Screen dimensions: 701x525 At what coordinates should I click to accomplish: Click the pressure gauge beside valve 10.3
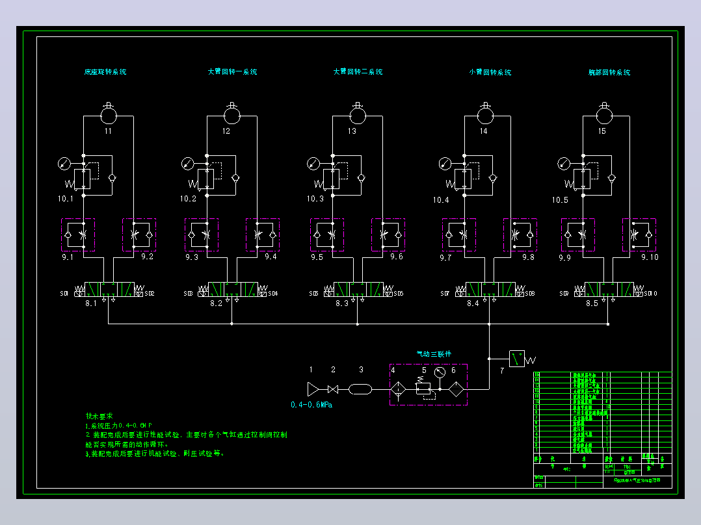point(313,164)
